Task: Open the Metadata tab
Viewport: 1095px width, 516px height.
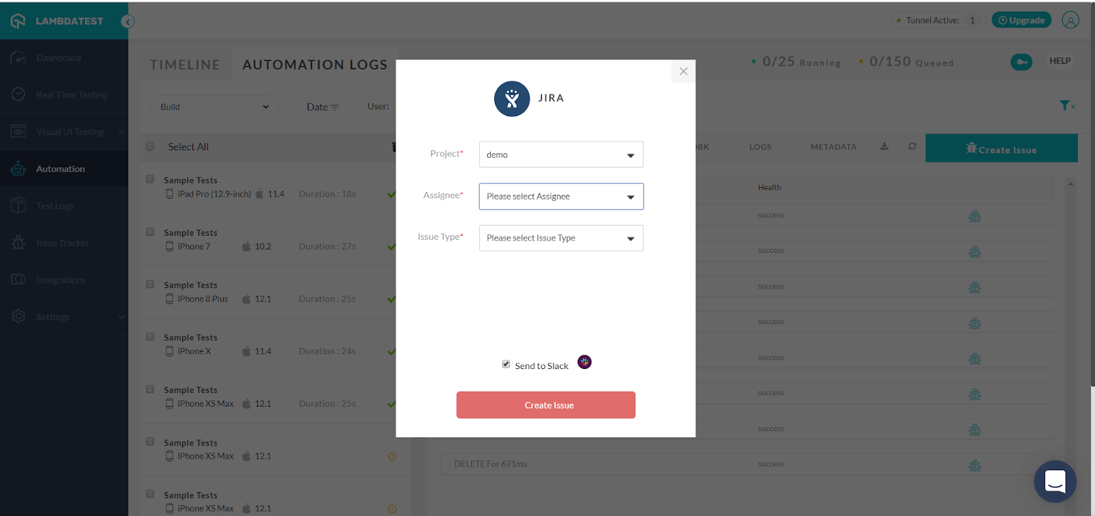Action: click(x=834, y=147)
